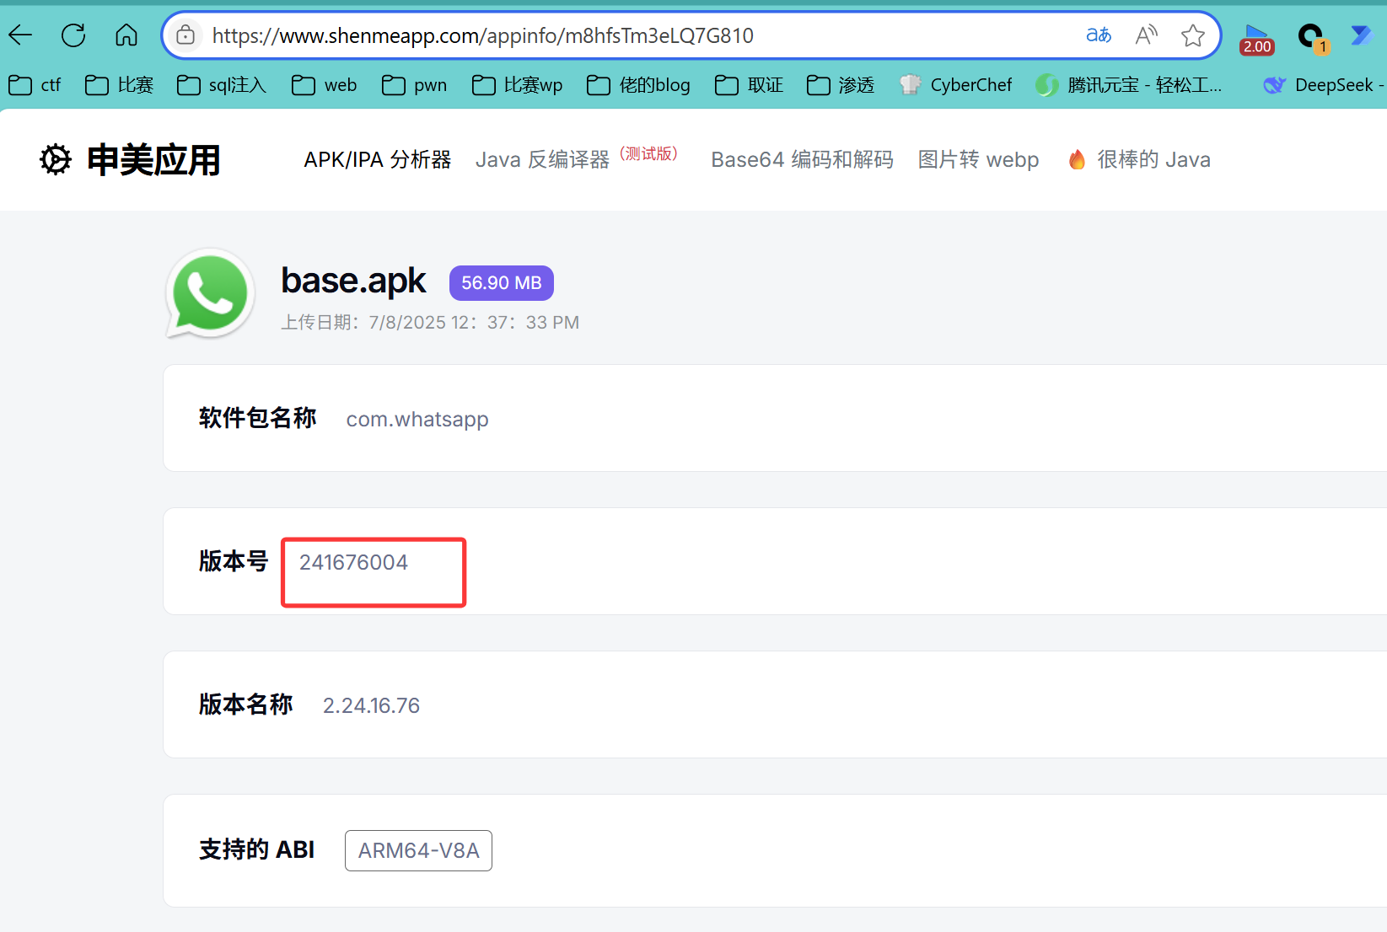Open the pwn bookmark folder

[x=415, y=85]
